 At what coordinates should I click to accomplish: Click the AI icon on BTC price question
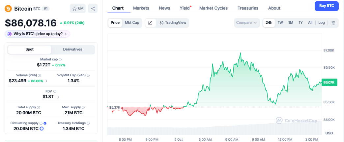(x=10, y=34)
